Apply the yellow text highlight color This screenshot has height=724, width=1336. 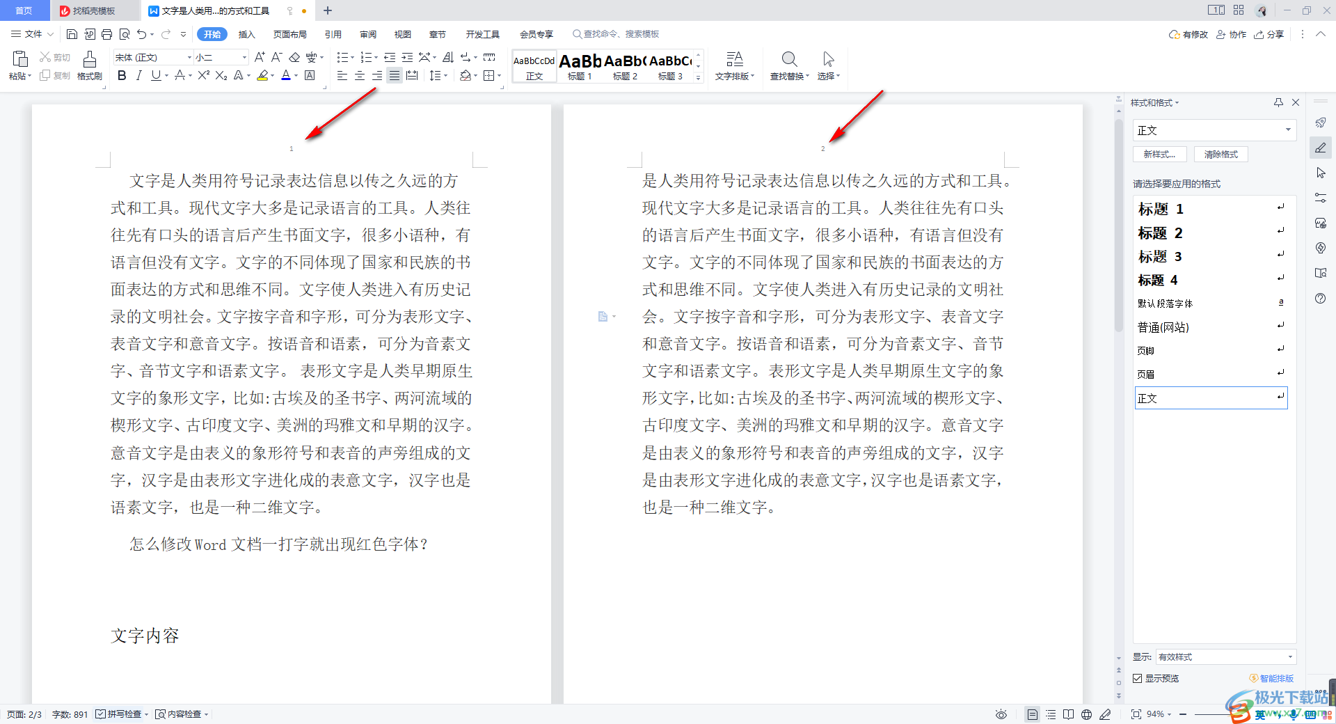(x=262, y=75)
